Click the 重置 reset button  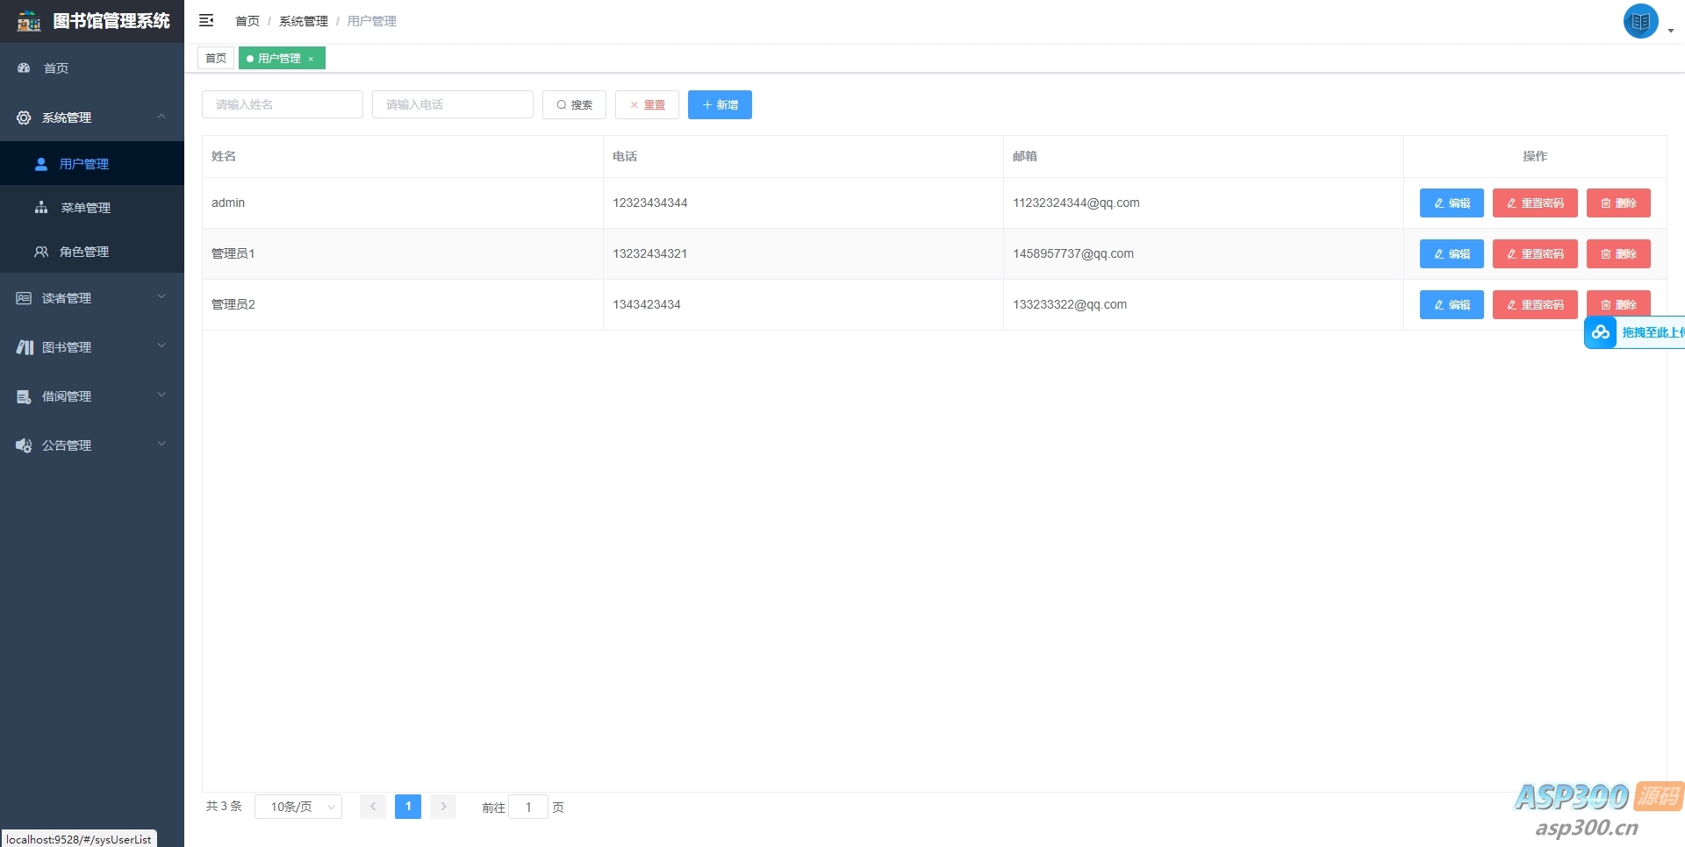pyautogui.click(x=647, y=104)
